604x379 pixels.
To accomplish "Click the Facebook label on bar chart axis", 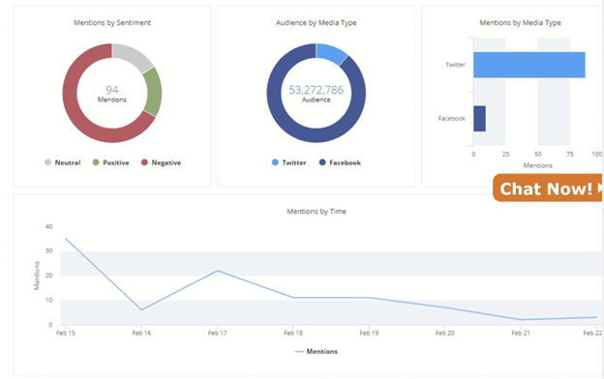I will [x=452, y=119].
